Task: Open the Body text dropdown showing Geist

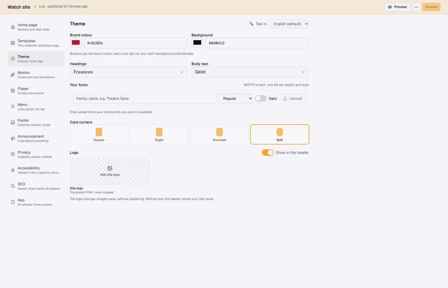Action: coord(250,72)
